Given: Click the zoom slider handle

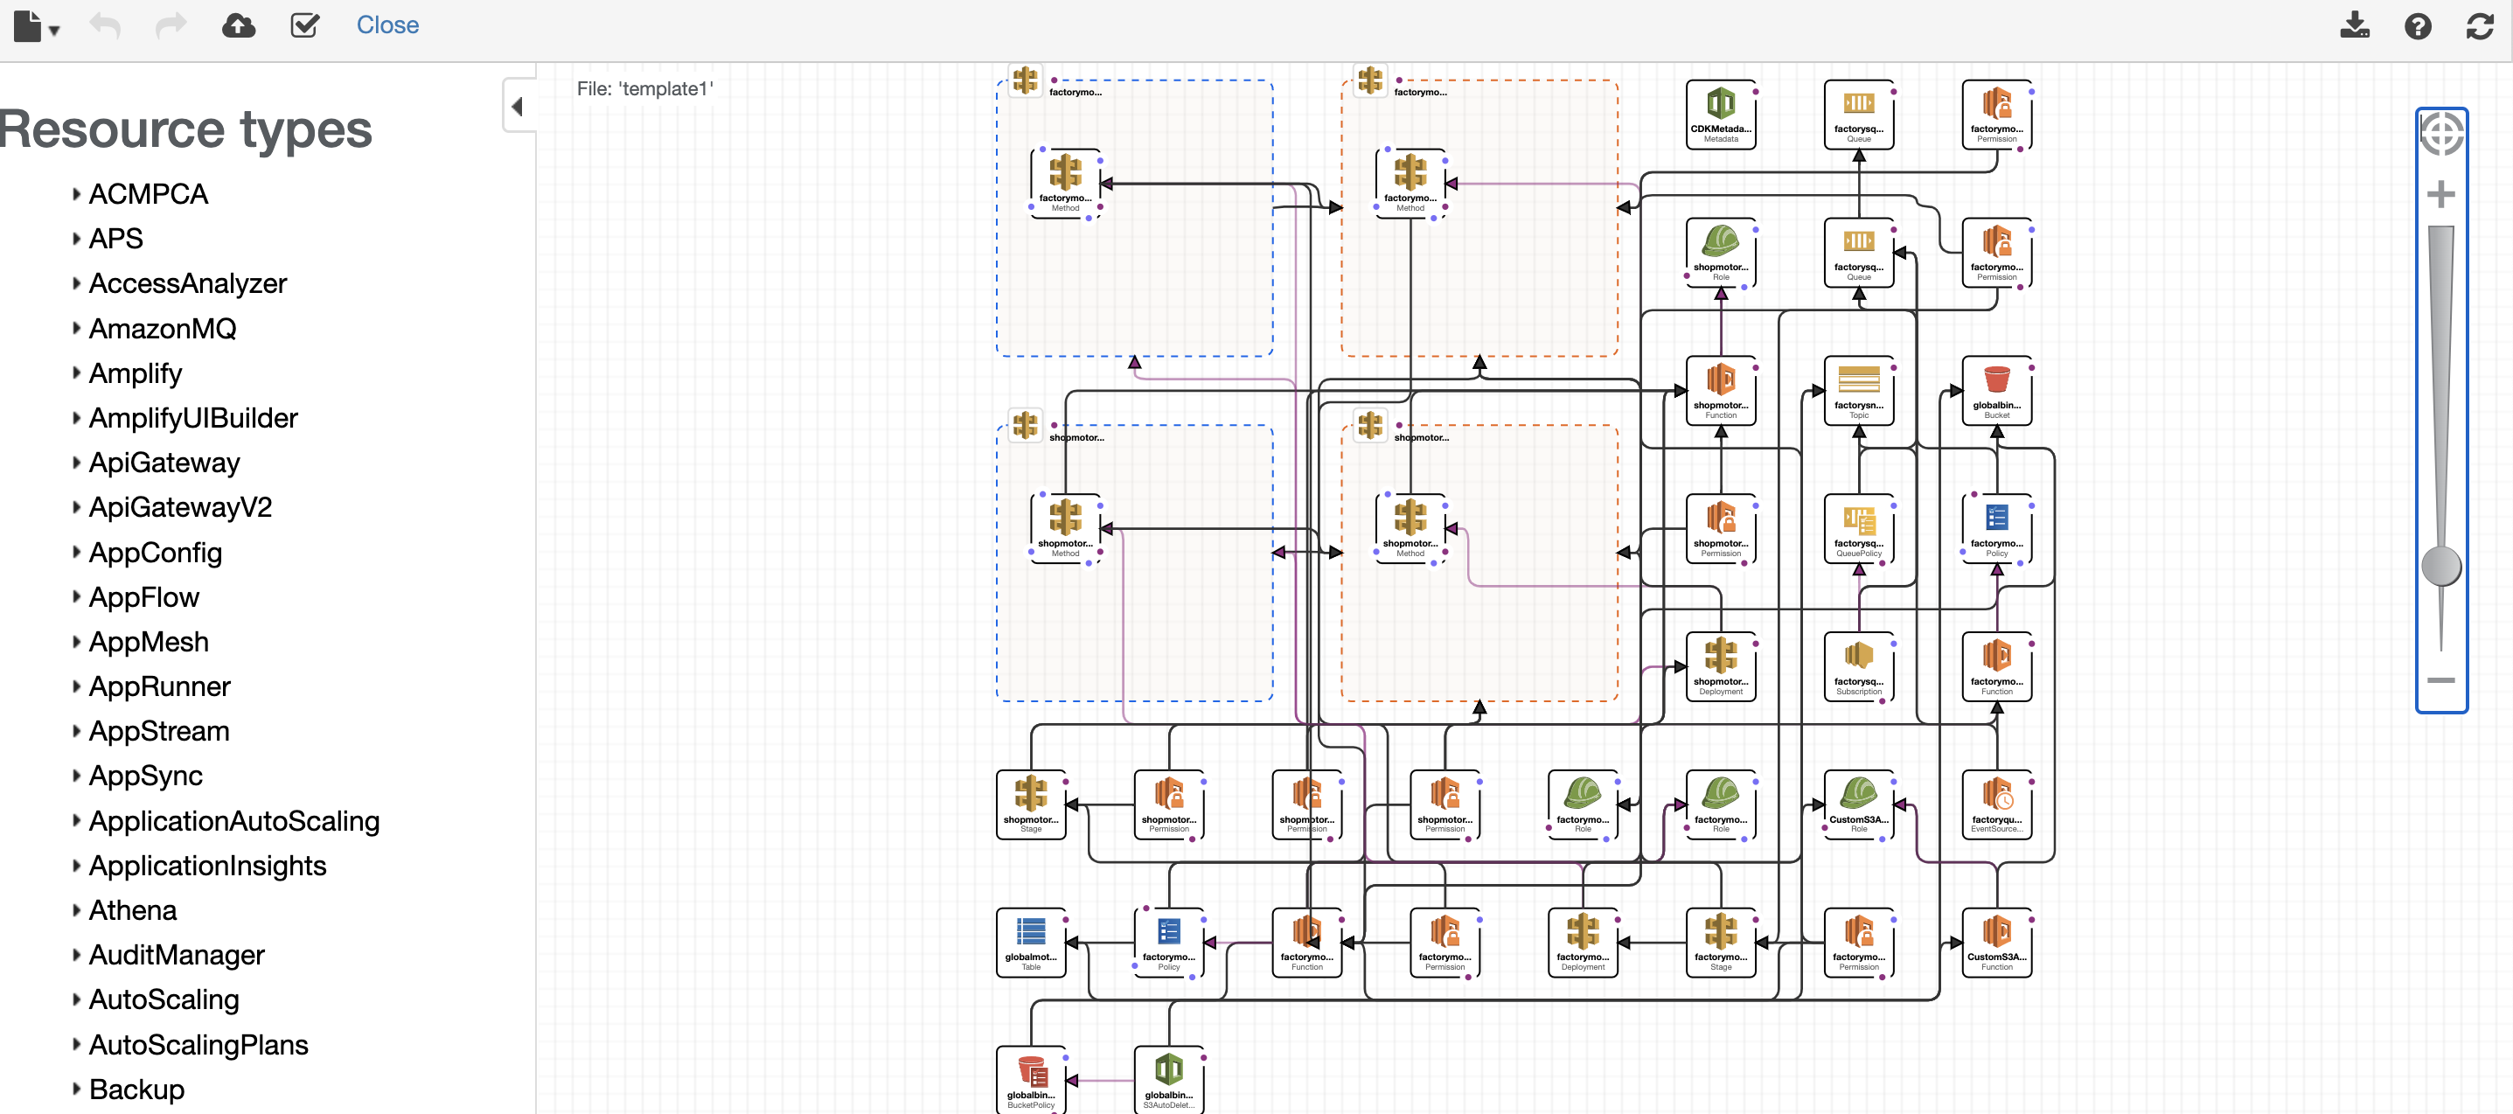Looking at the screenshot, I should 2440,566.
